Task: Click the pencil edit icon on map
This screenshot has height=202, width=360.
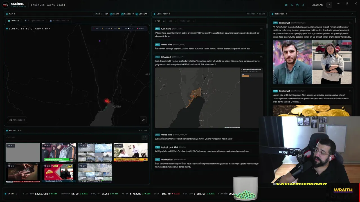Action: pyautogui.click(x=143, y=120)
